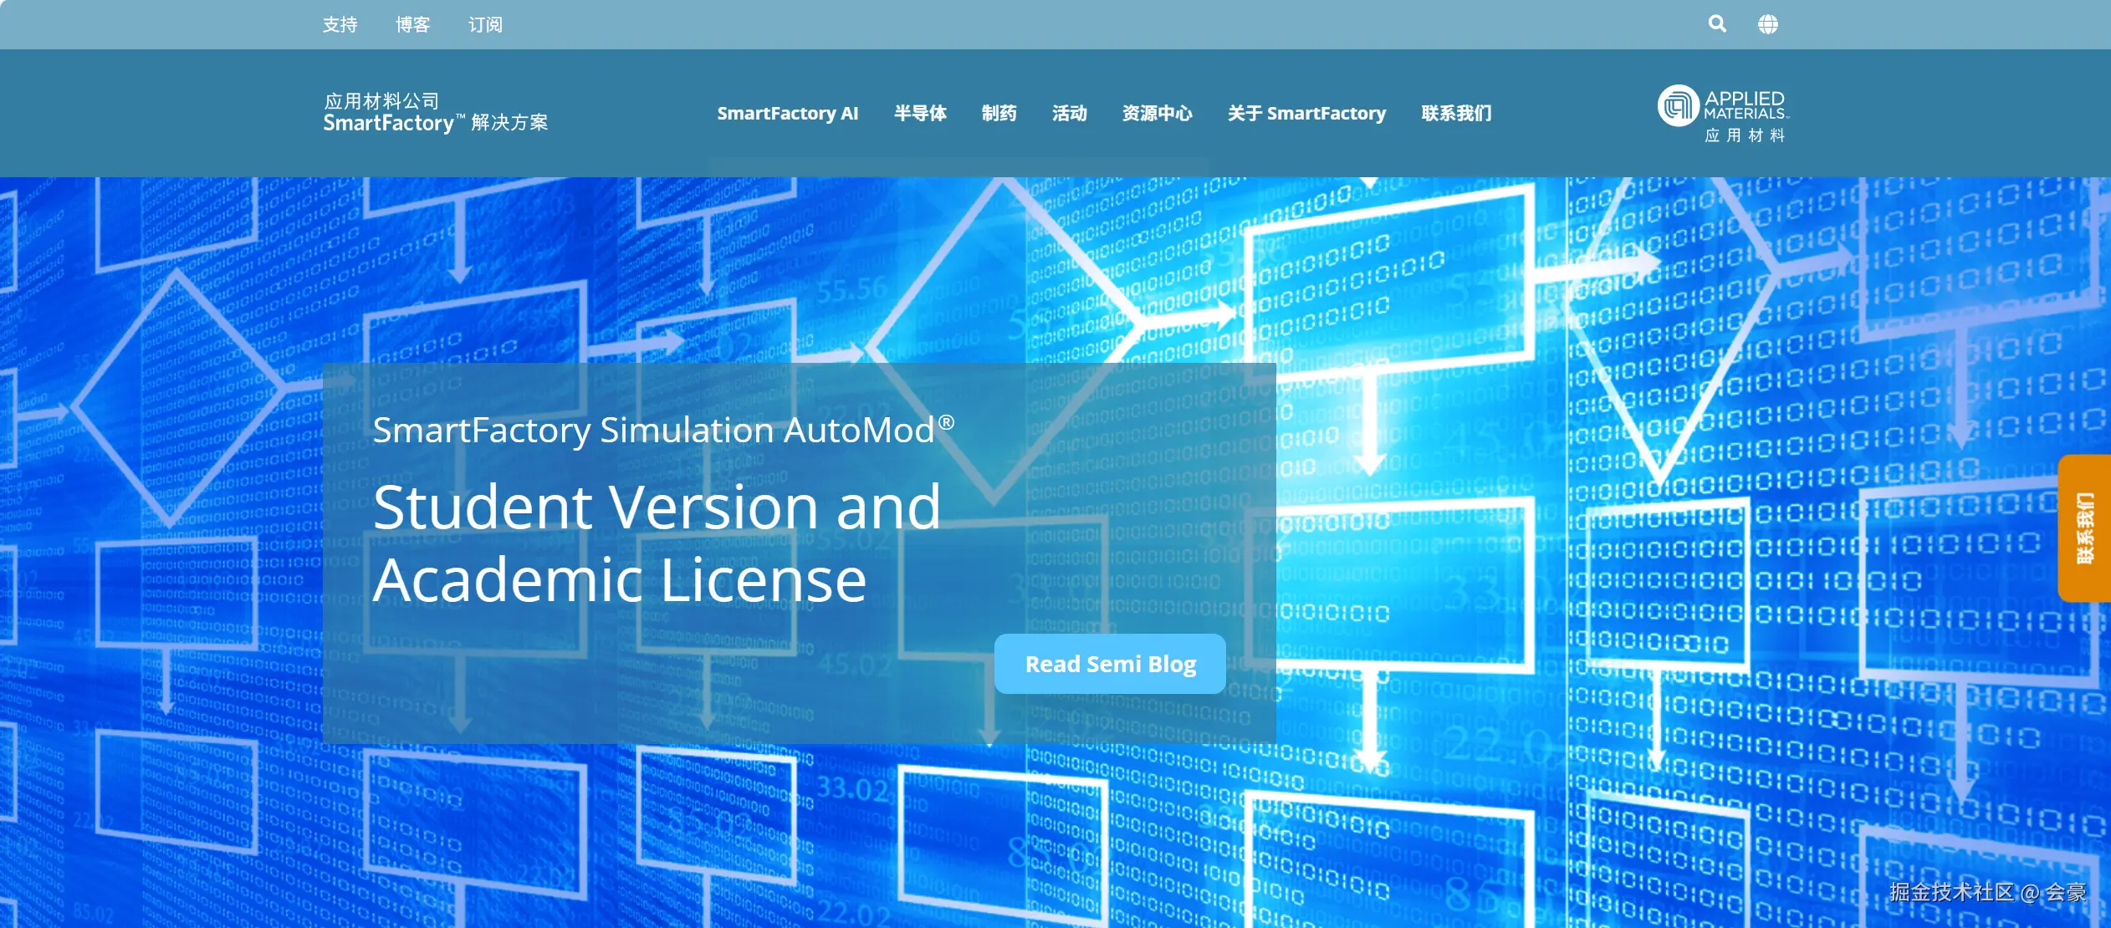Open the 关于 SmartFactory menu

(1306, 113)
